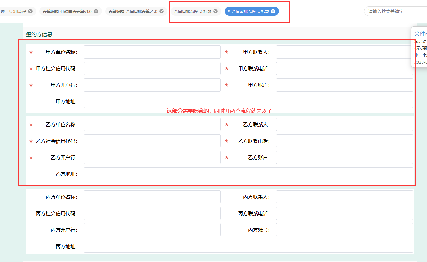Click the 甲方账户 input field
The image size is (427, 262).
coord(344,85)
